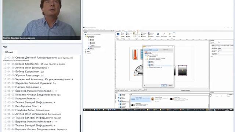Click Акулов Олег Евгеньевич's 'Всё пропало' message
The width and height of the screenshot is (235, 132).
coord(32,114)
